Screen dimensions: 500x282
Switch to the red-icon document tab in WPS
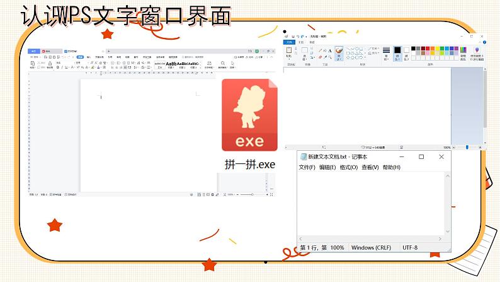click(x=51, y=51)
